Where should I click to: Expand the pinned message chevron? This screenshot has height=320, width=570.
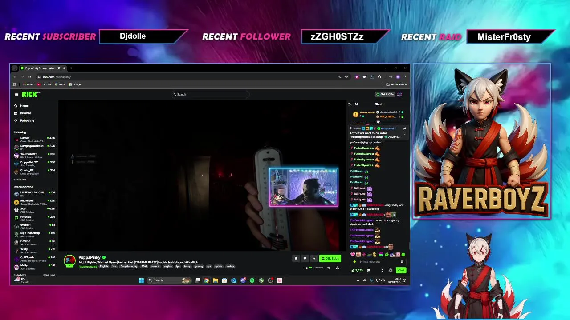pyautogui.click(x=405, y=133)
